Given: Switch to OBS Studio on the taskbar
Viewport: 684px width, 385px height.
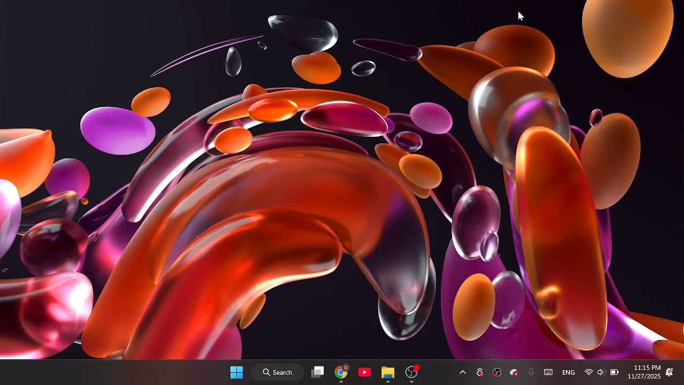Looking at the screenshot, I should (411, 372).
